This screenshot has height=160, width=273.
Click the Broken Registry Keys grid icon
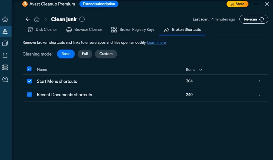[x=114, y=30]
